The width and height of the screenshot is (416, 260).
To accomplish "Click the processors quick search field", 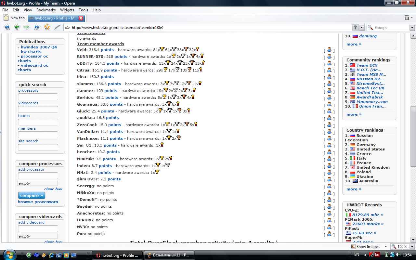I will point(38,97).
